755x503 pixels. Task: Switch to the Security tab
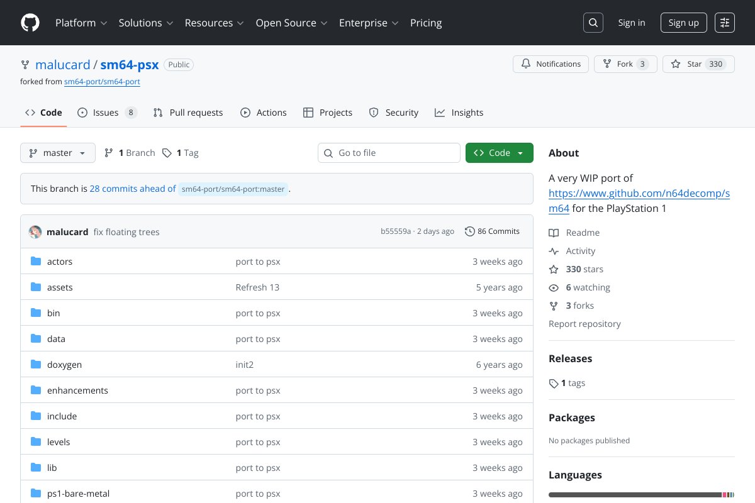(x=394, y=113)
